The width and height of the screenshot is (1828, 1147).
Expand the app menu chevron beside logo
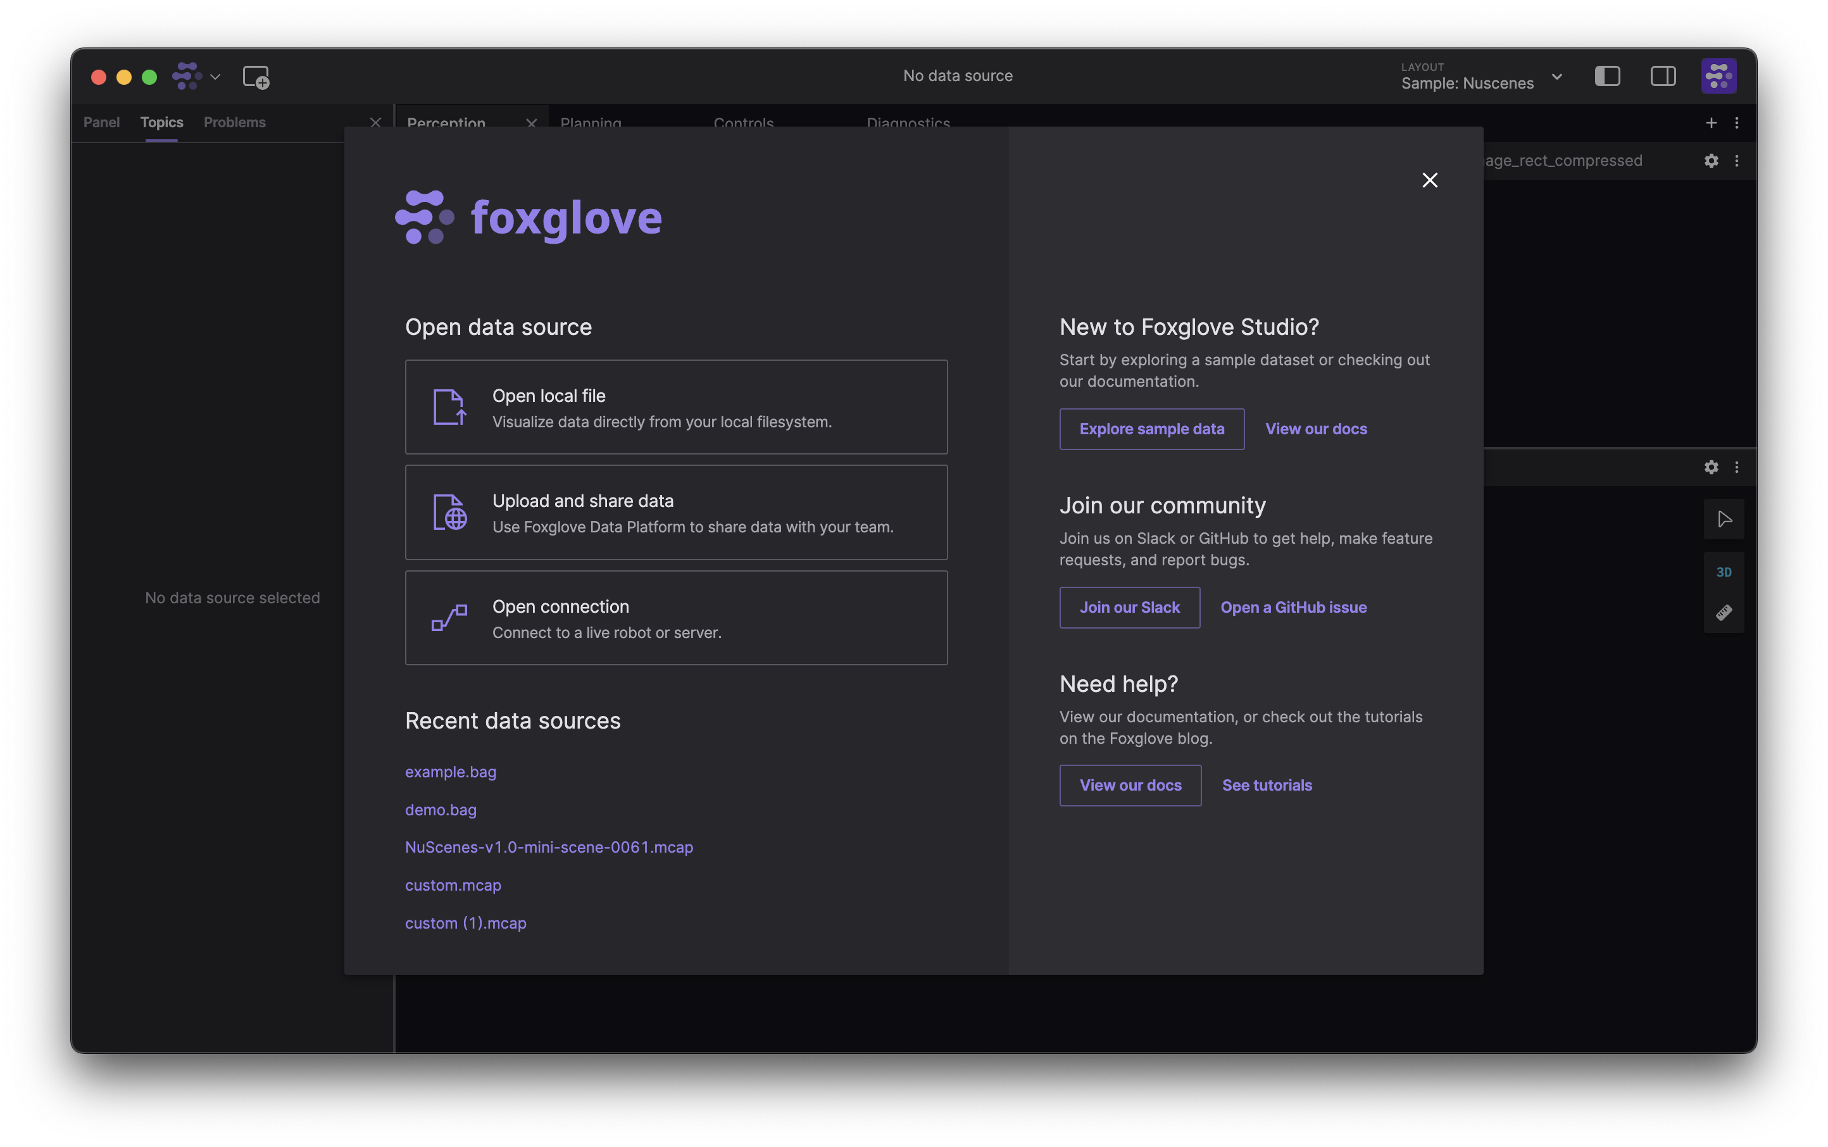(215, 77)
